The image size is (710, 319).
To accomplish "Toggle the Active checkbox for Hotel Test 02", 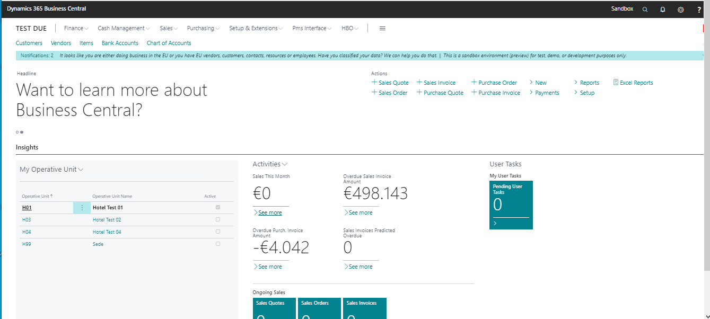I will [218, 219].
